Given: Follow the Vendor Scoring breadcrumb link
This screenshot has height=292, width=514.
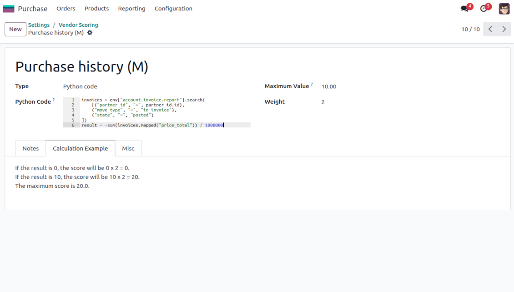Looking at the screenshot, I should click(78, 25).
